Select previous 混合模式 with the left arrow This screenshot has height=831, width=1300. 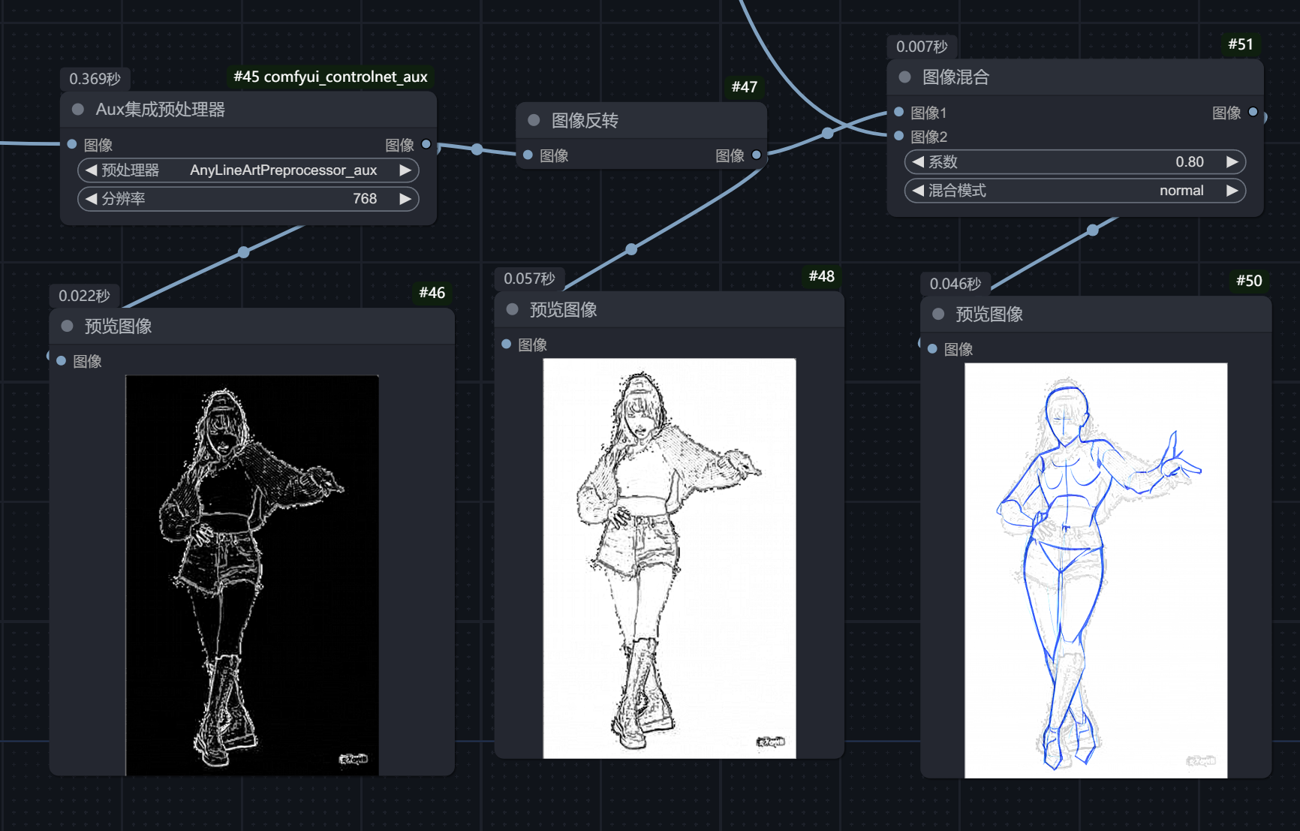pos(917,191)
